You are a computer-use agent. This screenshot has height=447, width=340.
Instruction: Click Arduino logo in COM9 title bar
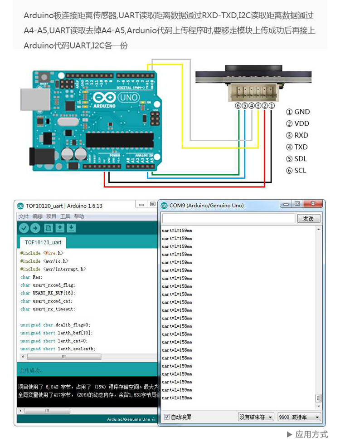[165, 206]
